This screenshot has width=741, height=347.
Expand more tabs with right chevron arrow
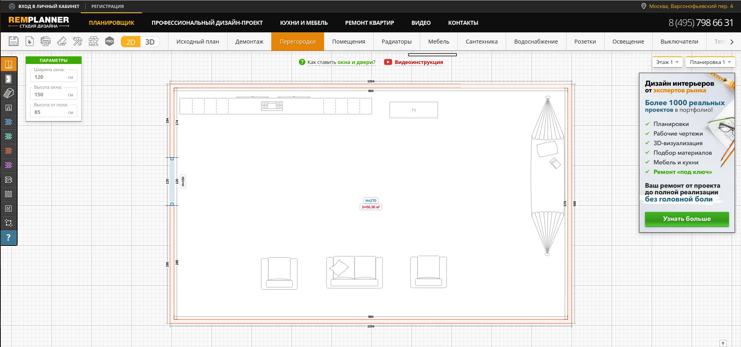[x=732, y=42]
